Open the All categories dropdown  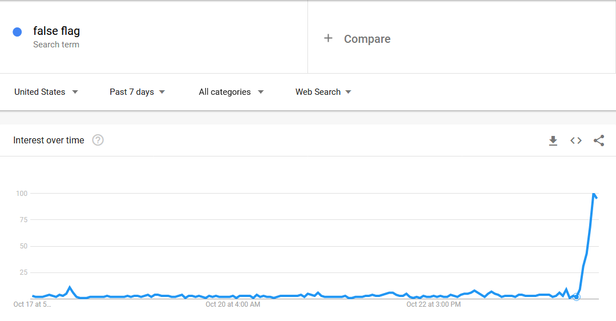(x=231, y=92)
